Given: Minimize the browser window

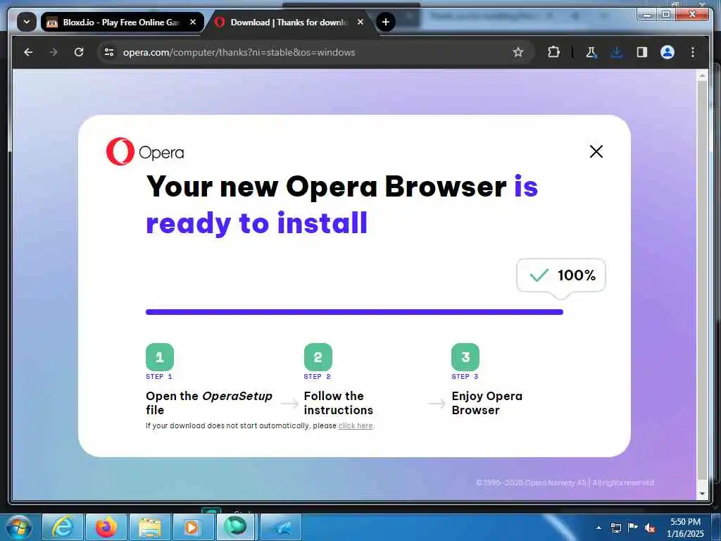Looking at the screenshot, I should (x=648, y=15).
